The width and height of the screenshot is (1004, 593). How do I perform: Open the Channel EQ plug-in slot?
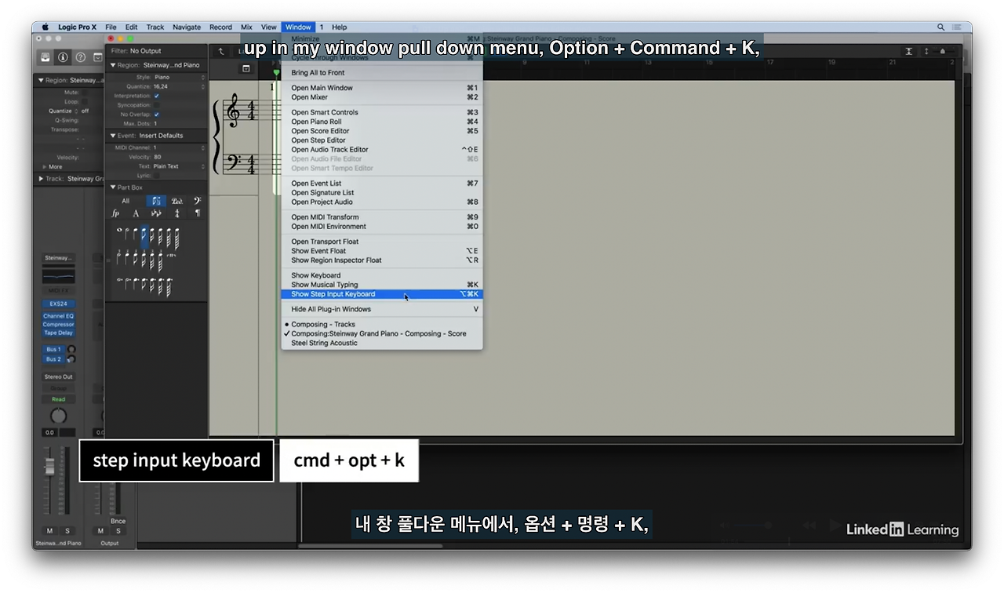pos(58,316)
